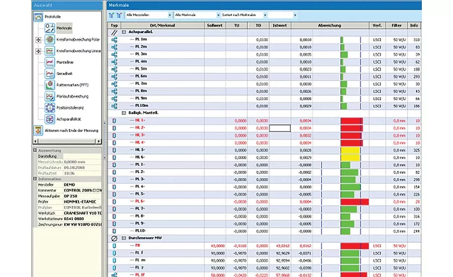This screenshot has height=277, width=453.
Task: Click the type icon of row PL 6-
Action: tap(114, 202)
